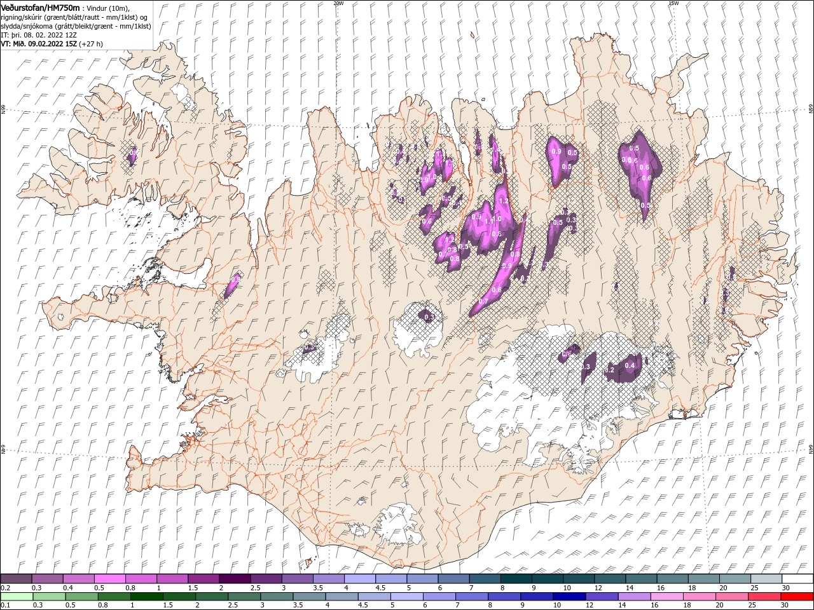
Task: Pick the white 30 swatch, upper legend
Action: [x=797, y=579]
